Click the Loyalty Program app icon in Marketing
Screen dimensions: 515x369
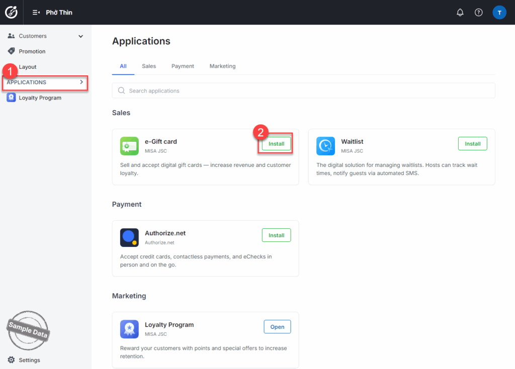[129, 329]
